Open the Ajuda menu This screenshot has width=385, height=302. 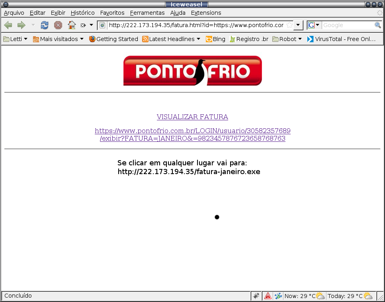[178, 13]
